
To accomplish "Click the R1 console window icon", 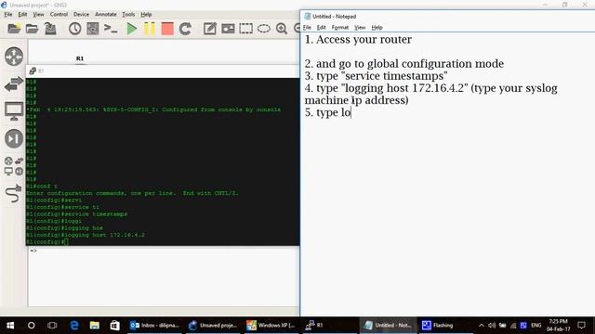I will click(x=33, y=71).
